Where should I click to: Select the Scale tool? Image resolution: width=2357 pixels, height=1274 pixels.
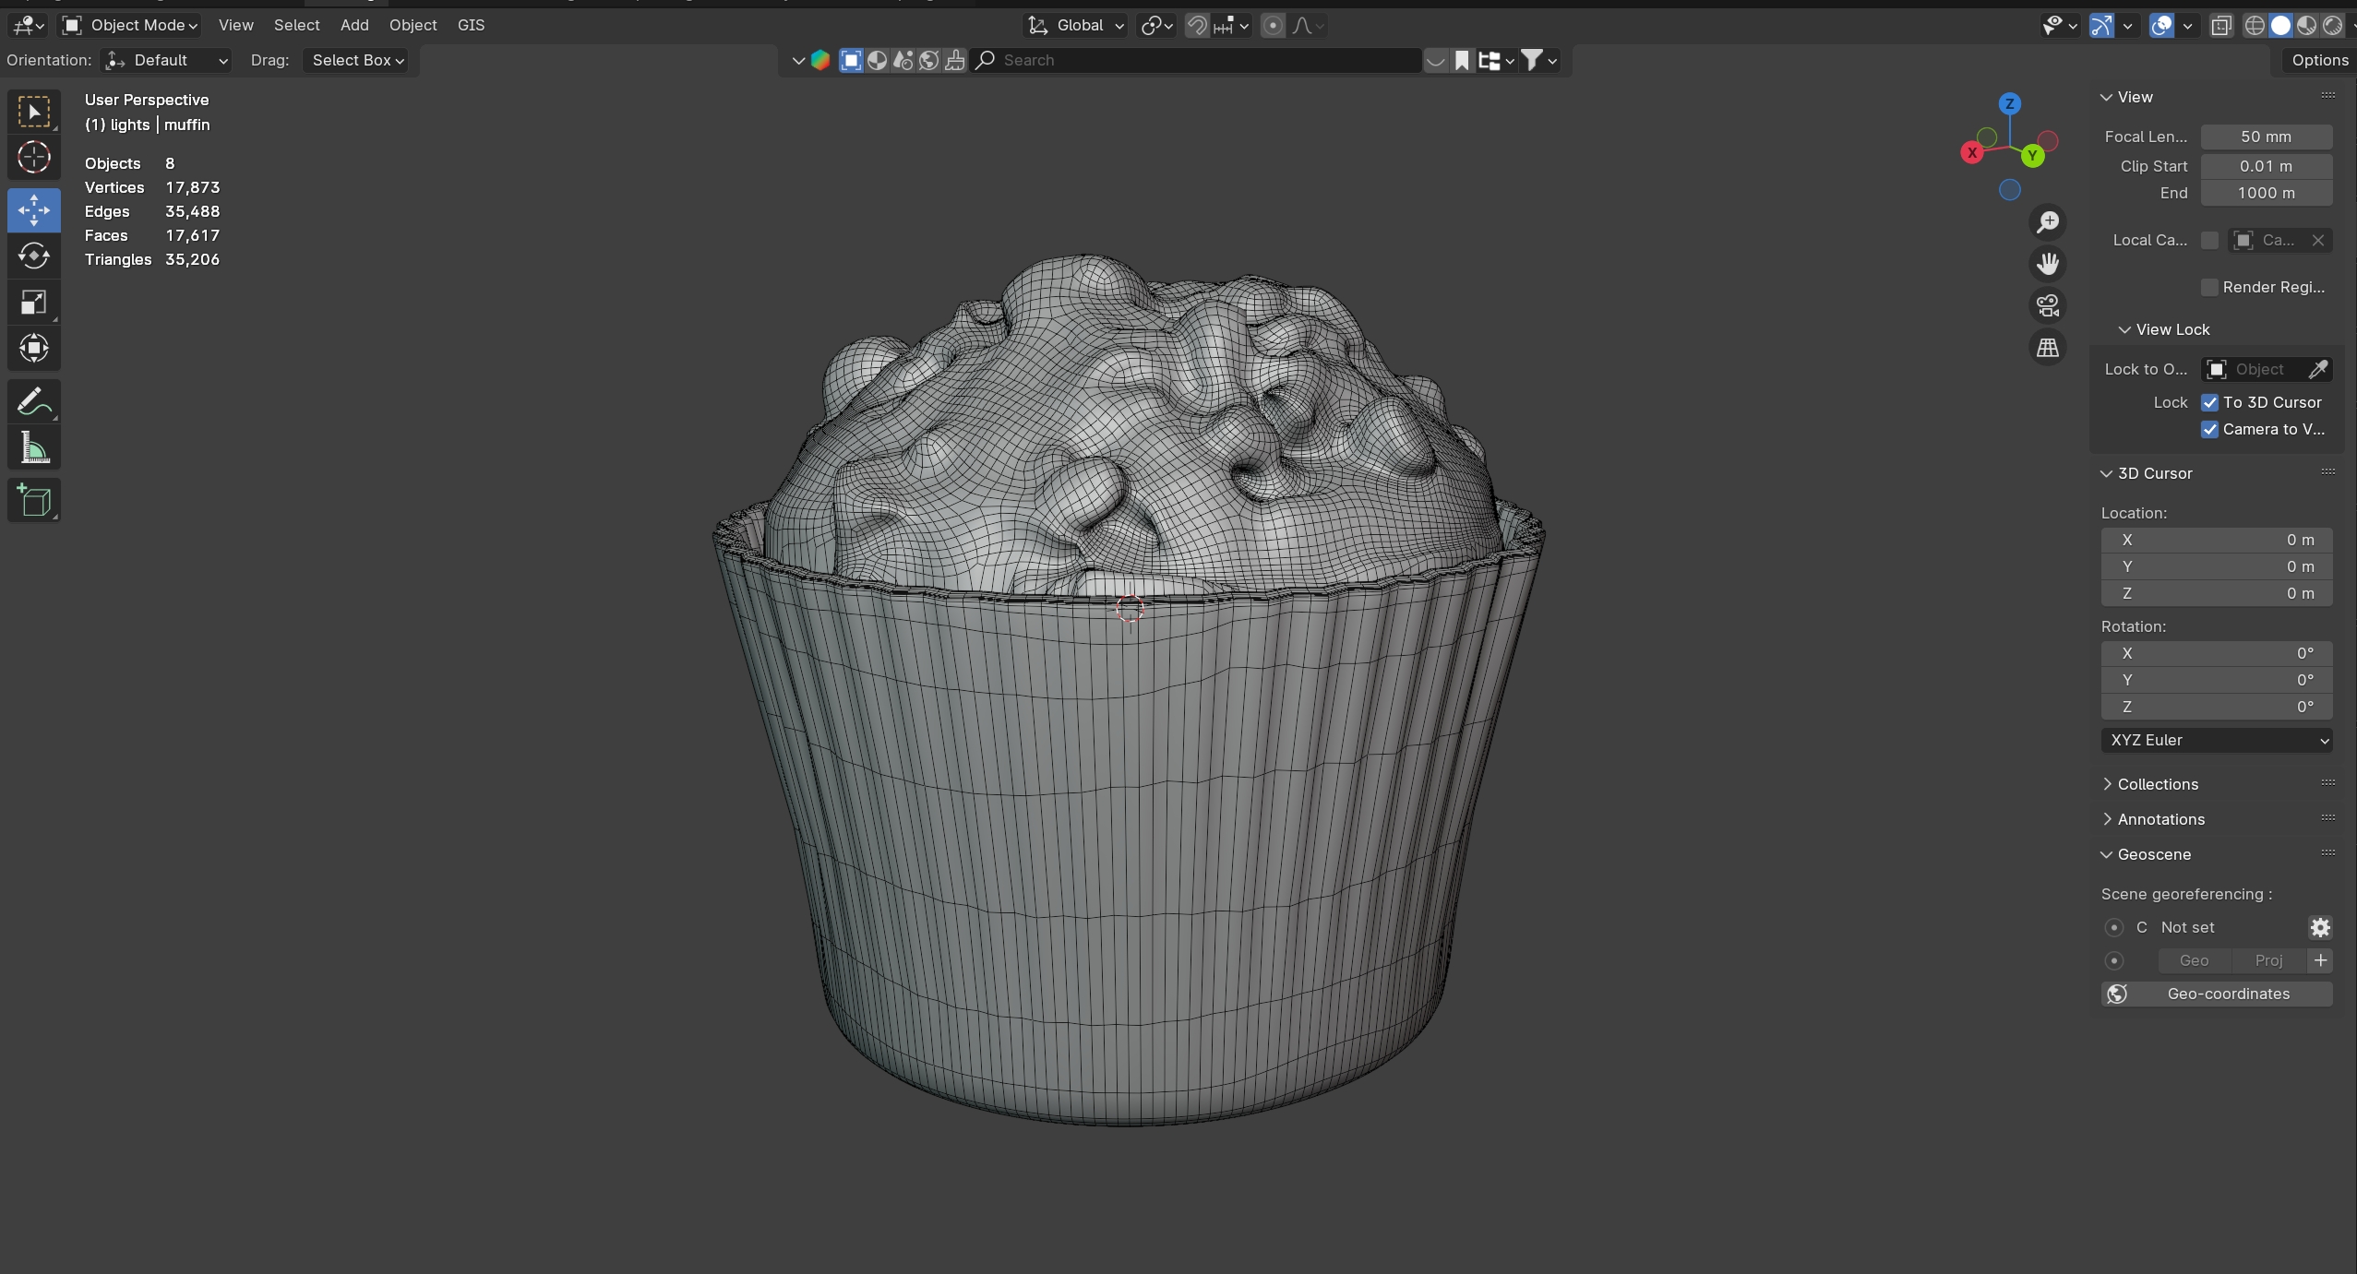34,303
